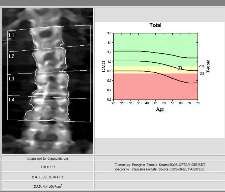This screenshot has width=225, height=192.
Task: Click the "Total" chart title
Action: point(155,25)
